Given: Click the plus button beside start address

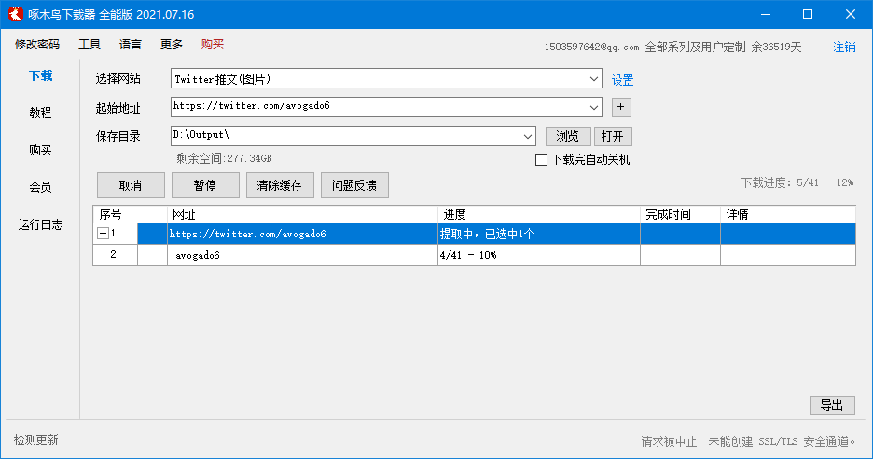Looking at the screenshot, I should 621,107.
